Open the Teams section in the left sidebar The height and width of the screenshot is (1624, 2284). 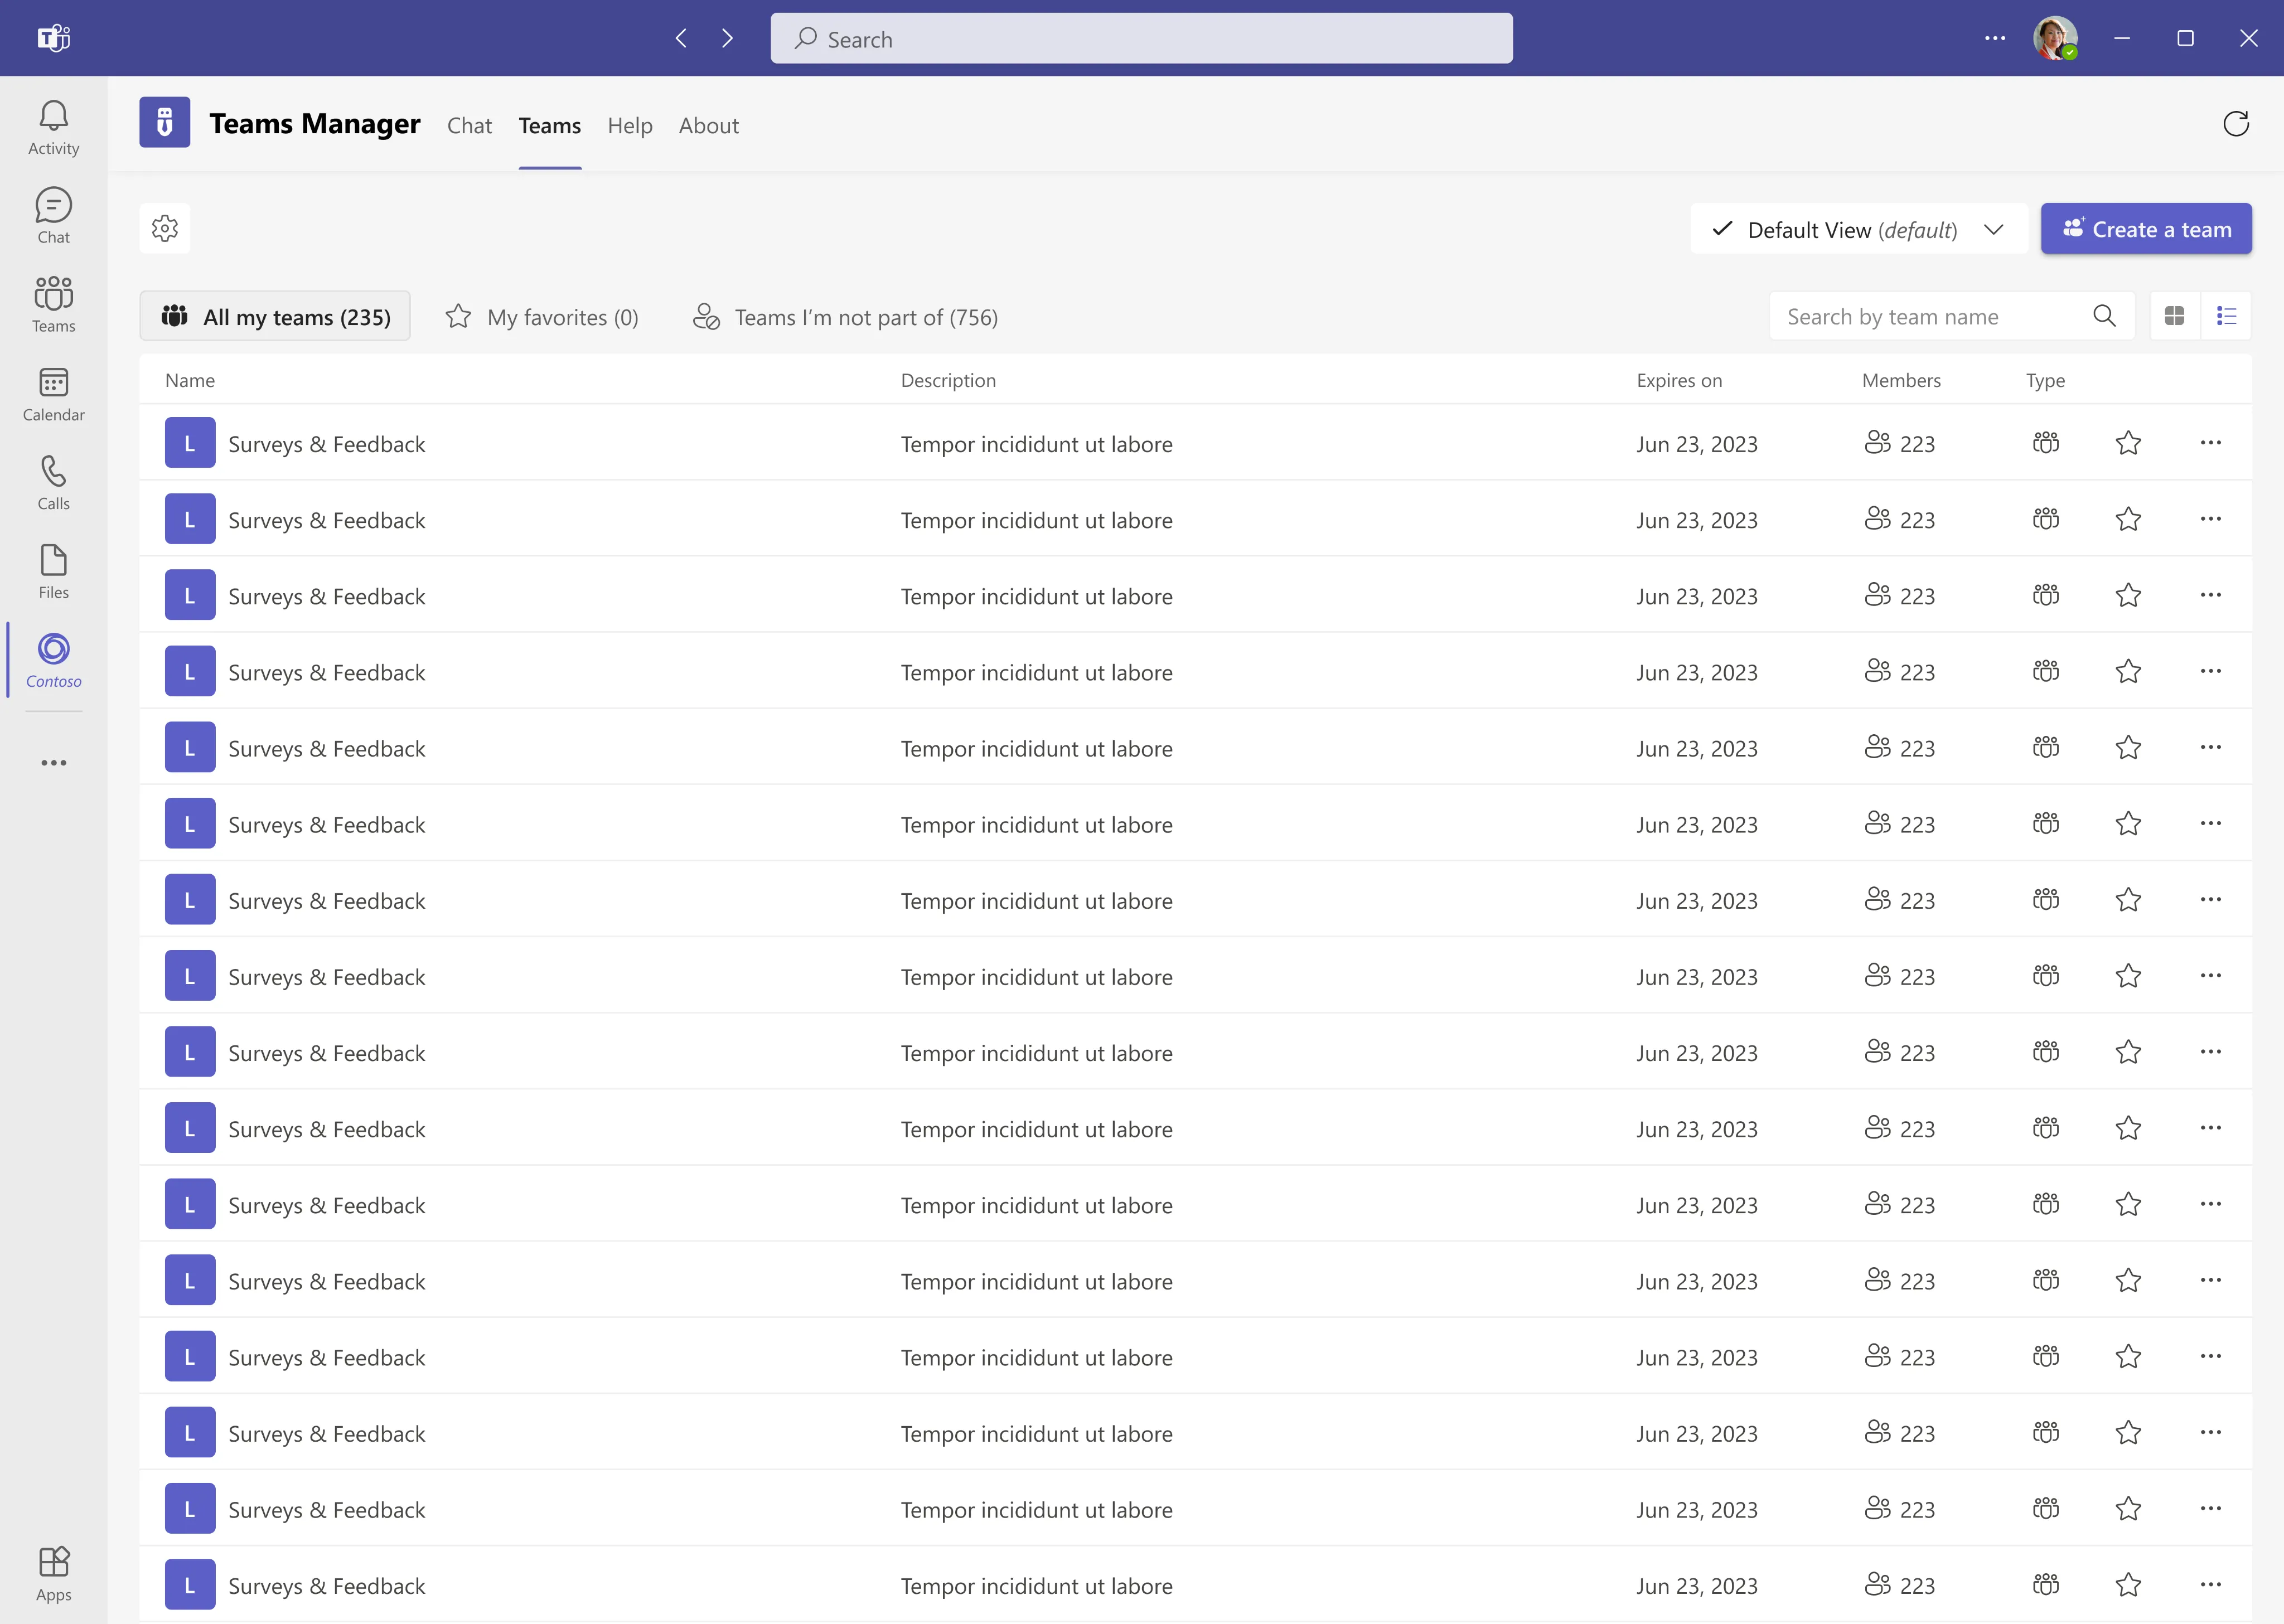54,305
